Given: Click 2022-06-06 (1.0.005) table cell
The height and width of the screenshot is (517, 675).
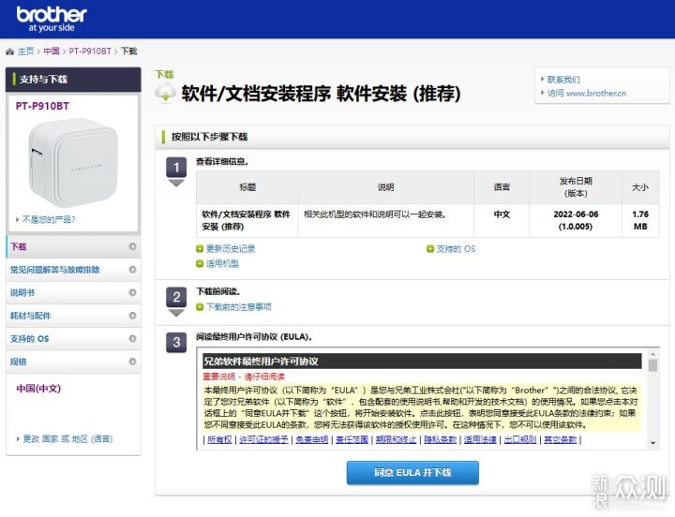Looking at the screenshot, I should (x=576, y=220).
